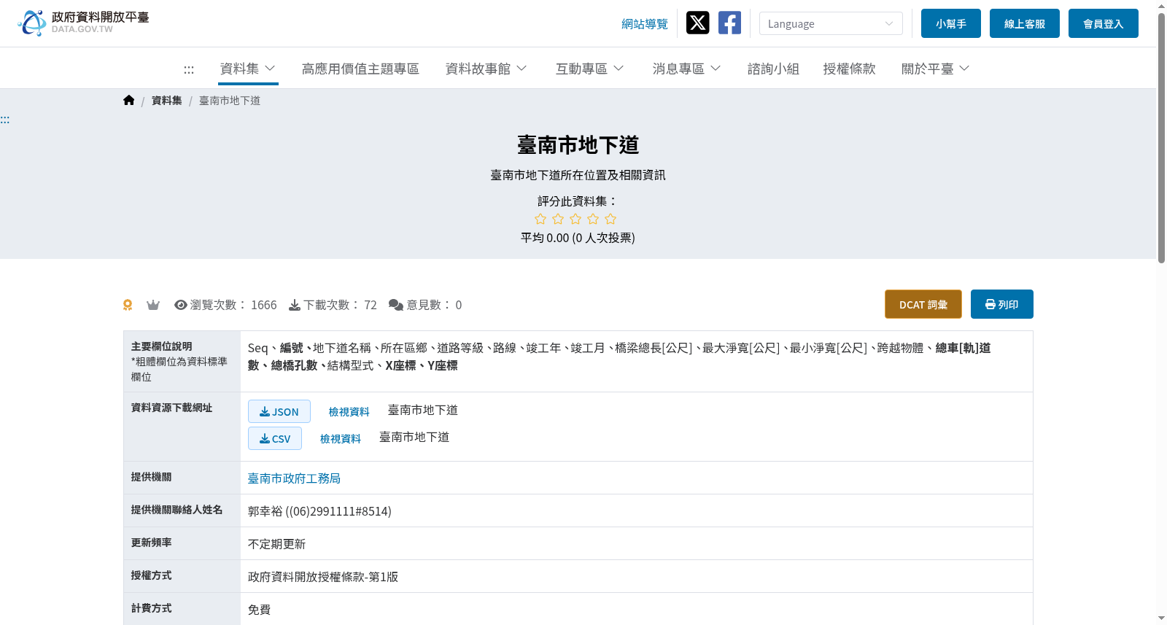
Task: Open the 網站導覽 sitemap link
Action: coord(645,24)
